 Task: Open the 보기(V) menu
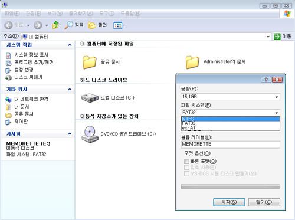click(55, 14)
